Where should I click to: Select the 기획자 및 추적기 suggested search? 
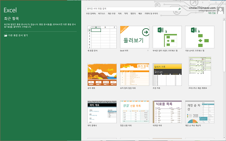[151, 14]
